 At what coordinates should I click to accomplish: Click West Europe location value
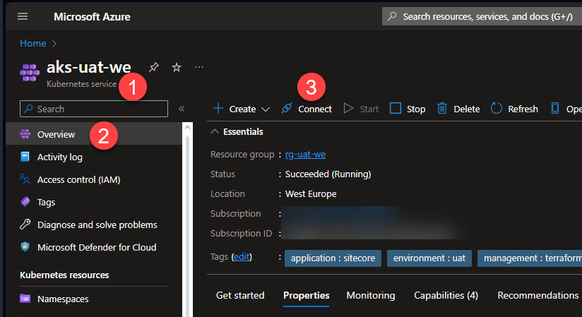[x=311, y=193]
